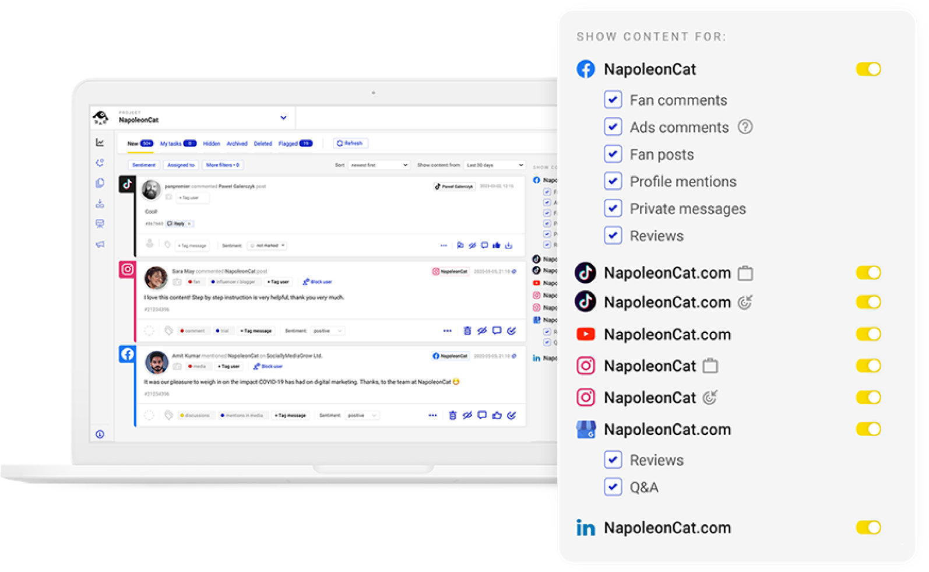Reply to Sara May's comment with bubble icon
929x572 pixels.
click(x=497, y=331)
